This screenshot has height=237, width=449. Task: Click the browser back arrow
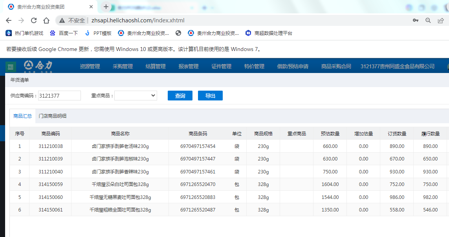pyautogui.click(x=9, y=20)
